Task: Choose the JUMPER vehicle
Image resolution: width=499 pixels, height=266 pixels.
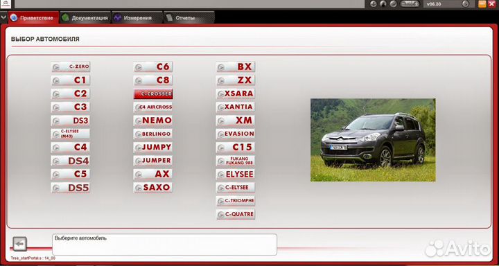Action: pos(153,161)
